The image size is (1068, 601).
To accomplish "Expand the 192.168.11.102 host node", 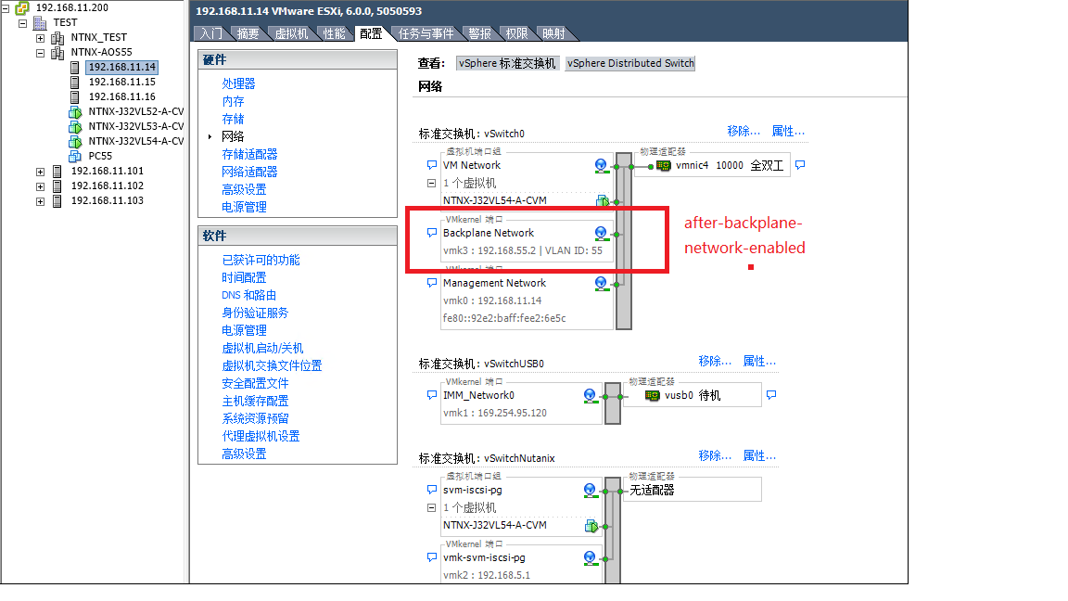I will point(40,186).
